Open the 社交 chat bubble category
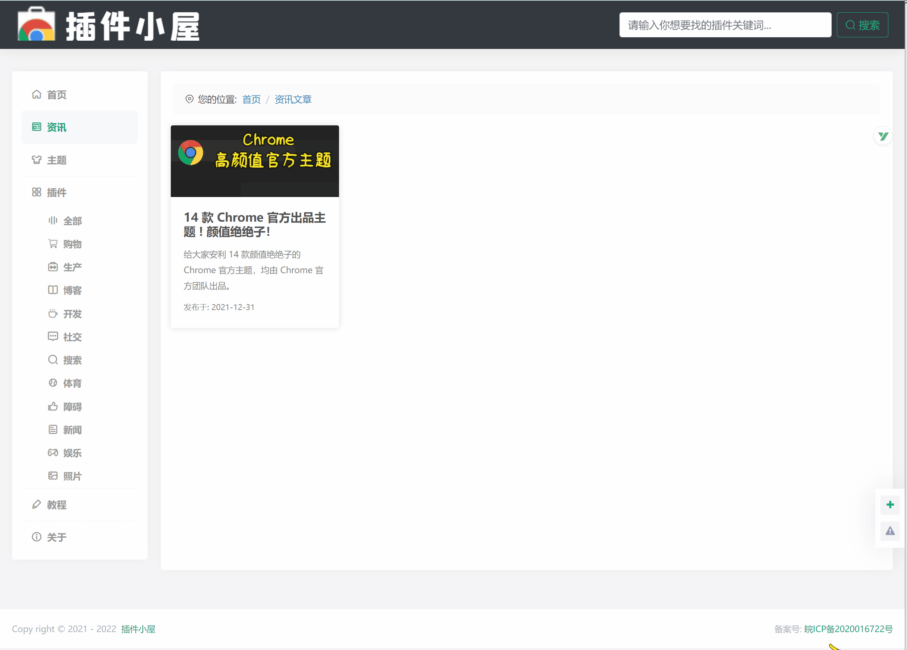This screenshot has height=650, width=907. tap(72, 337)
